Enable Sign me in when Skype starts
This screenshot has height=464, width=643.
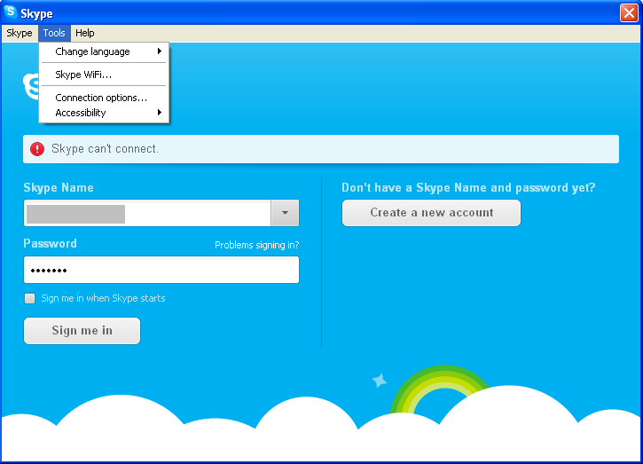tap(29, 298)
